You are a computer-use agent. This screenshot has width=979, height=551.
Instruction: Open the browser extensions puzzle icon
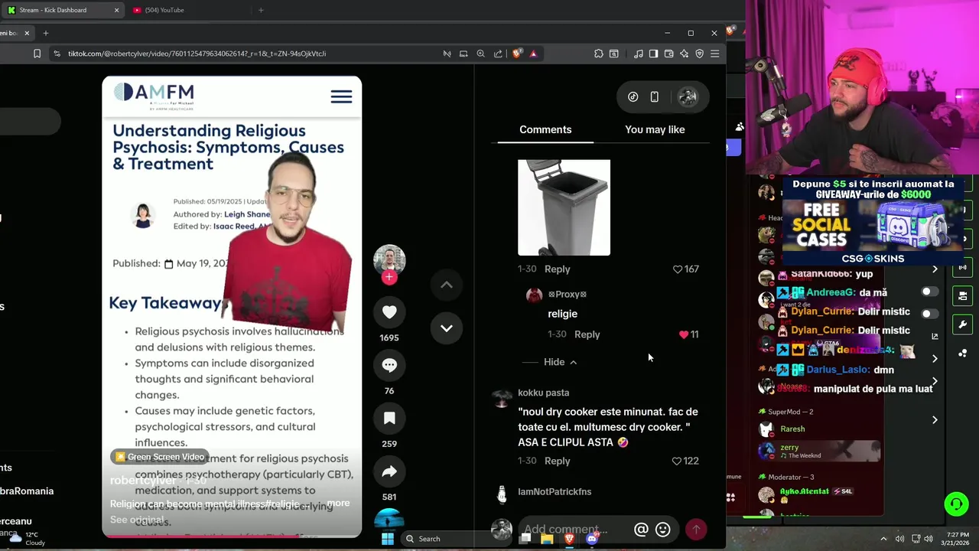[598, 54]
